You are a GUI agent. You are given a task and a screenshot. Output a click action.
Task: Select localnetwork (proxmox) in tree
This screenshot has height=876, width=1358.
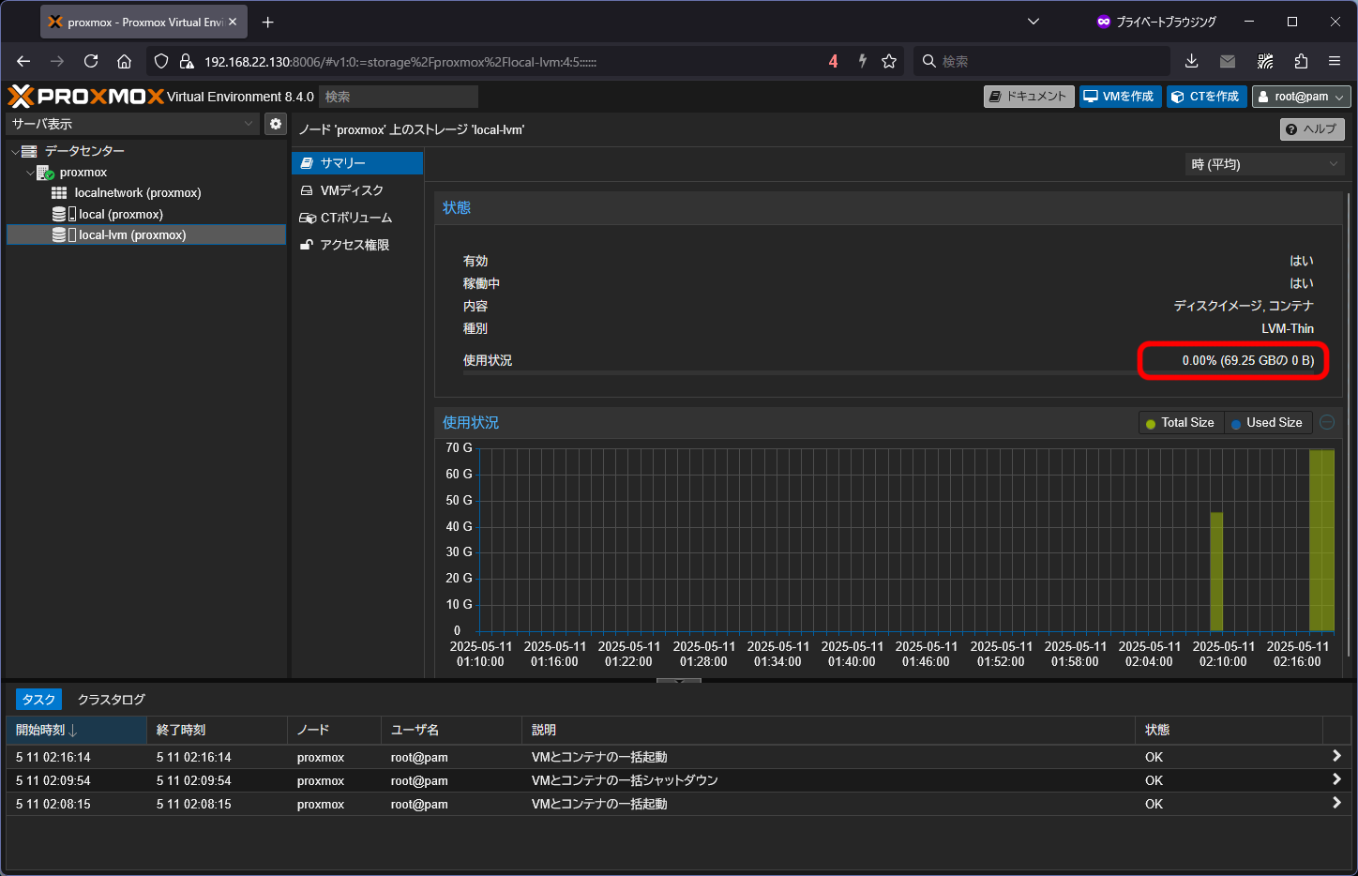pyautogui.click(x=137, y=193)
